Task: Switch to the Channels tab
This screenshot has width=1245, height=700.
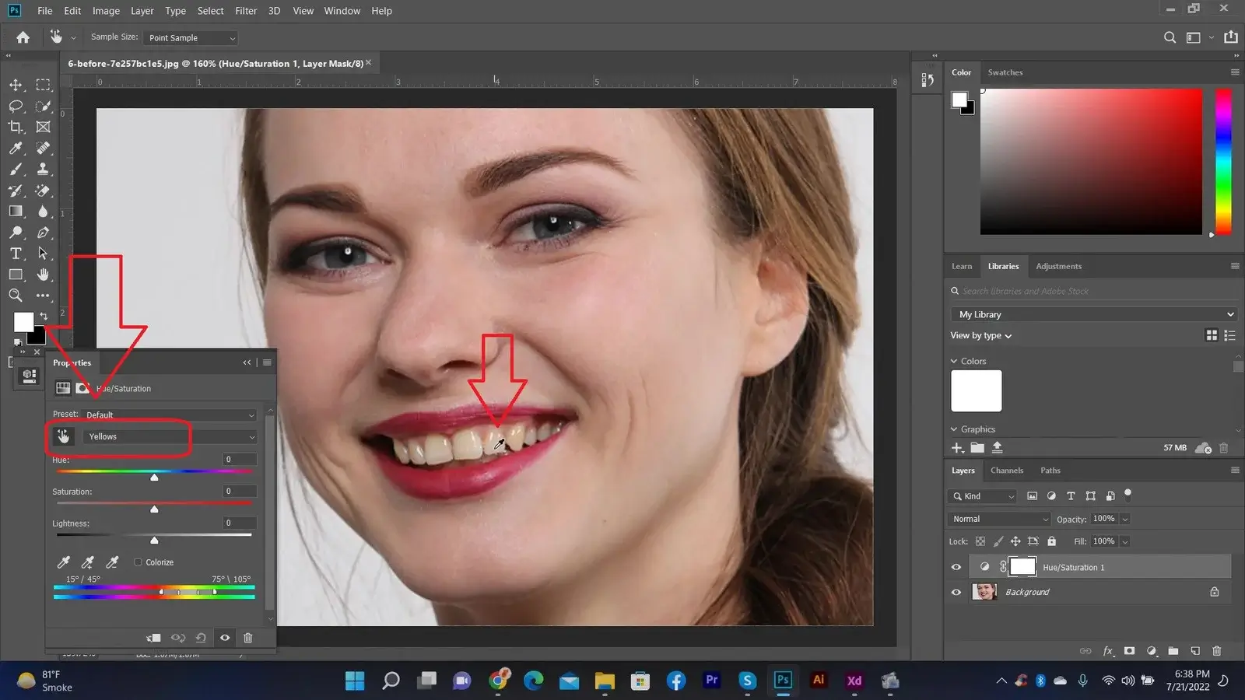Action: (1006, 471)
